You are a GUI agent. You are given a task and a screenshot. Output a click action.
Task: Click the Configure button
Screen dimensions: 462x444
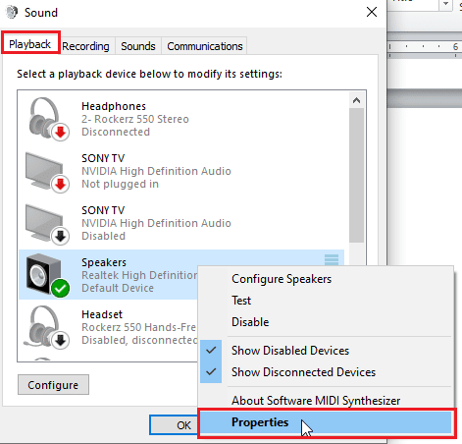[53, 385]
